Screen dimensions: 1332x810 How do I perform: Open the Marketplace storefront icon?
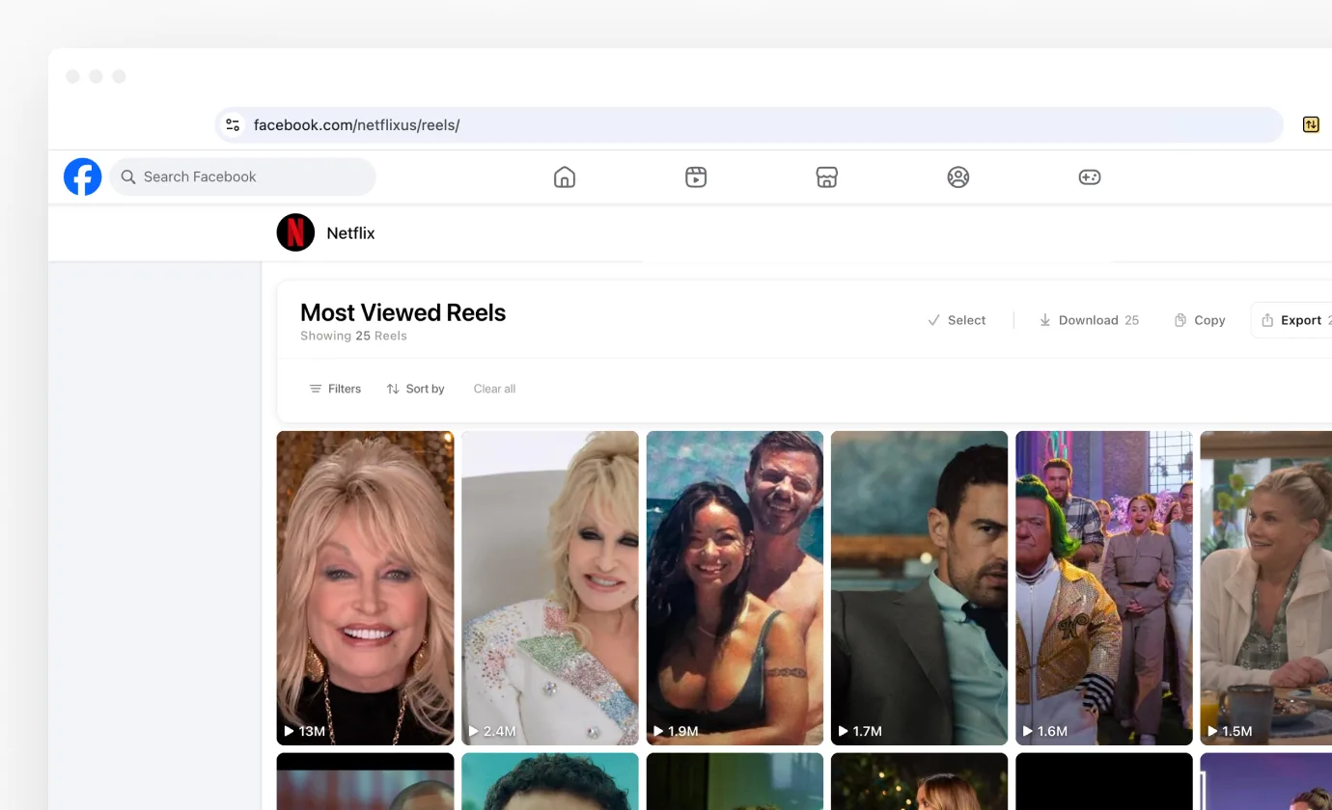(x=827, y=176)
